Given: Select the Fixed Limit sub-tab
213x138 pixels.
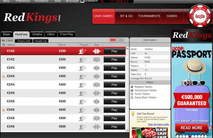Looking at the screenshot, I should pos(23,41).
